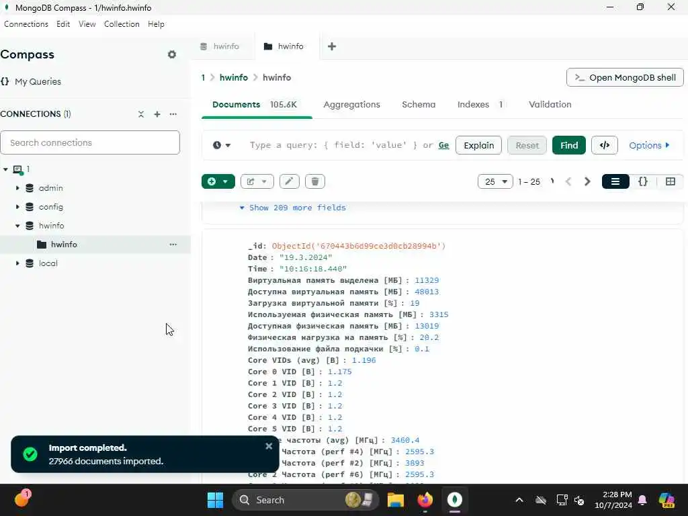Switch to first hwinfo database tab

coord(223,46)
